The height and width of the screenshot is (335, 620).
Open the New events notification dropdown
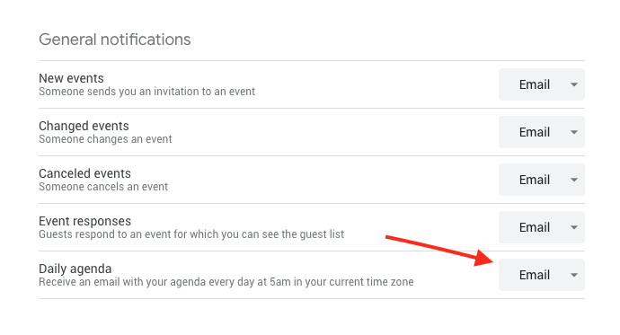point(541,84)
